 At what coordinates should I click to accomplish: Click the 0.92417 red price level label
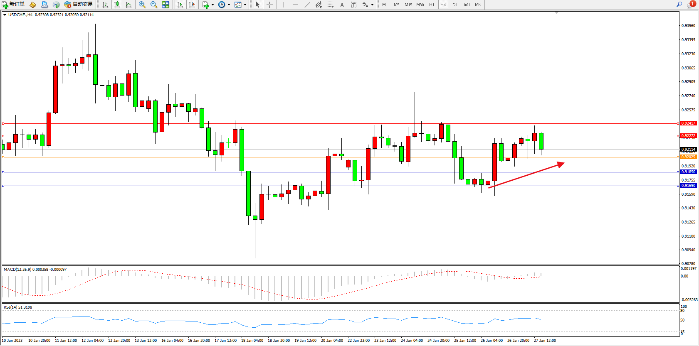688,123
